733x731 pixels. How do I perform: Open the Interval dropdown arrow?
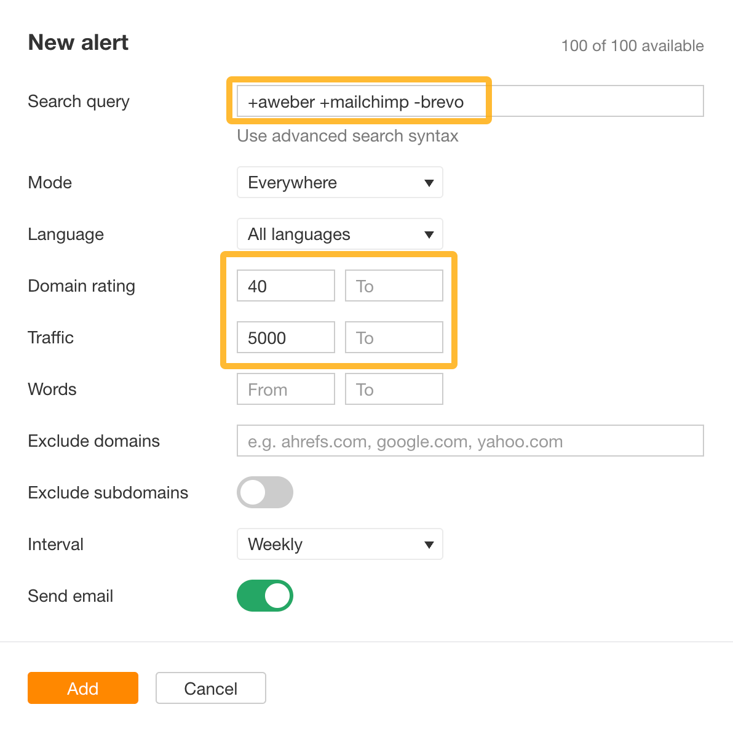(429, 544)
